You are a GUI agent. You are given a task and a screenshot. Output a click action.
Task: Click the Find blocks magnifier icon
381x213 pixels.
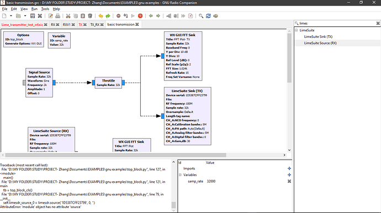click(201, 16)
